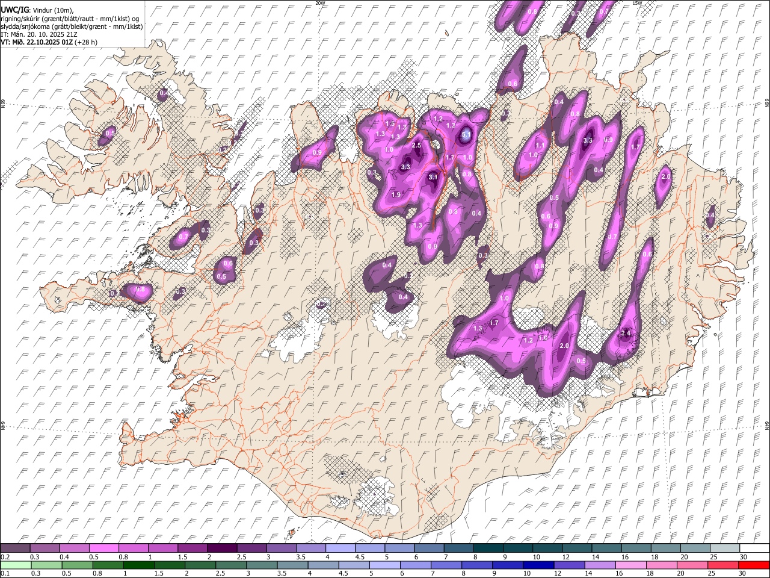Pick the top legend swatch between 0.5 and 0.8

pos(105,548)
